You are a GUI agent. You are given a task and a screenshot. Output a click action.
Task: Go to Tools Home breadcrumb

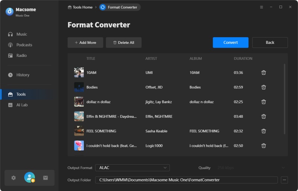(80, 7)
